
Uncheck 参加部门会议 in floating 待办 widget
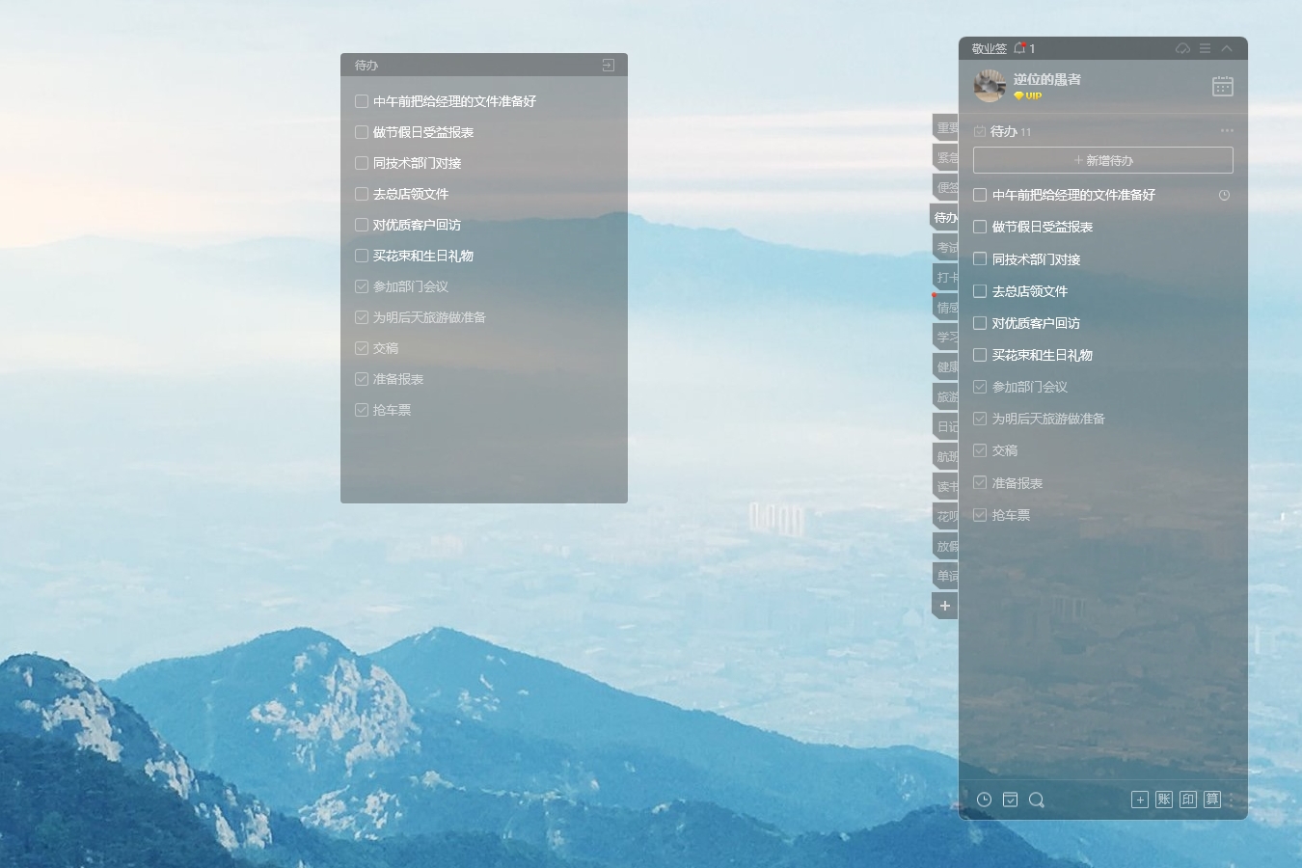[362, 286]
